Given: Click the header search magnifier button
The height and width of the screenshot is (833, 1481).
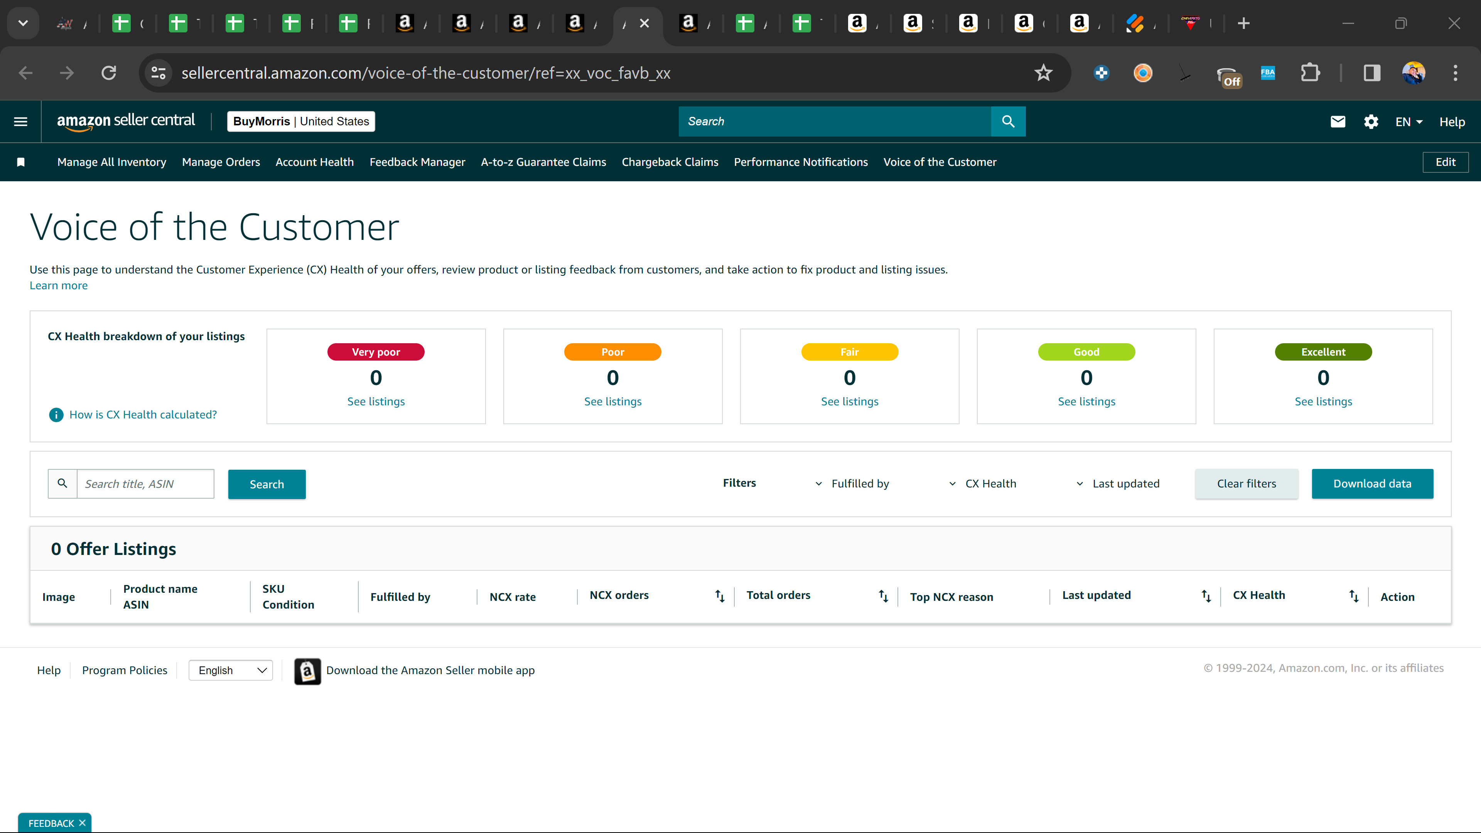Looking at the screenshot, I should [x=1008, y=121].
